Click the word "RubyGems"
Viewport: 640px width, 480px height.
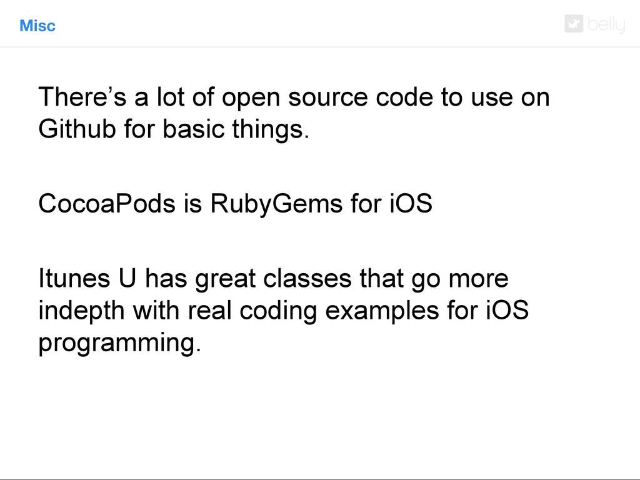(276, 204)
